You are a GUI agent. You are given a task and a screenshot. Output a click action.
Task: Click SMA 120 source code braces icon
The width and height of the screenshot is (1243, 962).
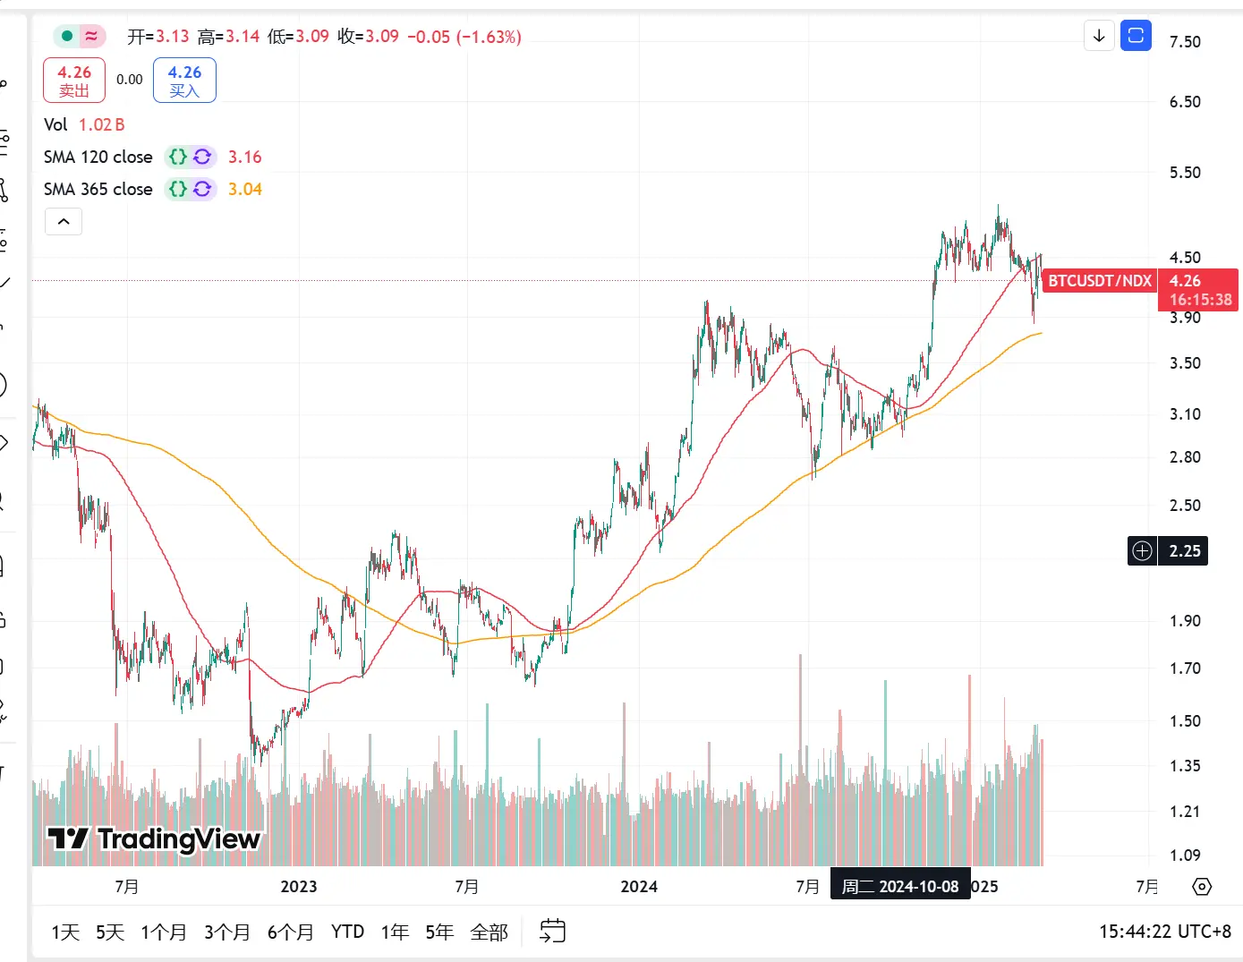[178, 157]
